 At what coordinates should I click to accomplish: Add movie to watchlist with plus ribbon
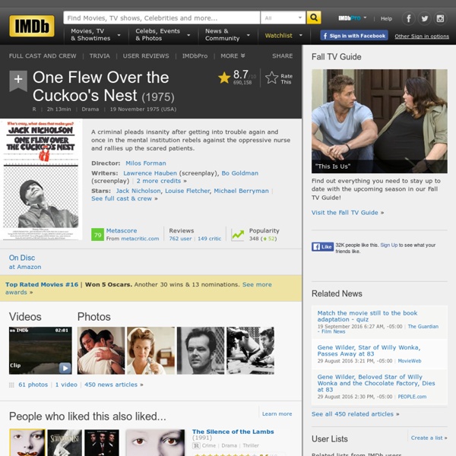tap(18, 81)
